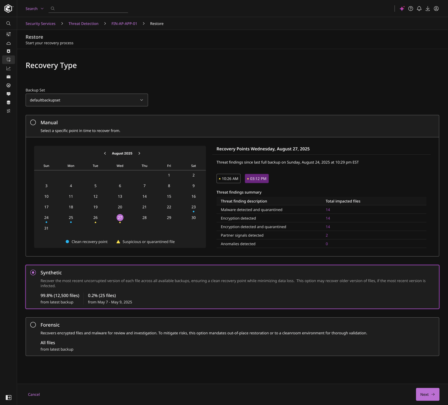Screen dimensions: 448x405
Task: Open the help question mark icon
Action: click(411, 9)
